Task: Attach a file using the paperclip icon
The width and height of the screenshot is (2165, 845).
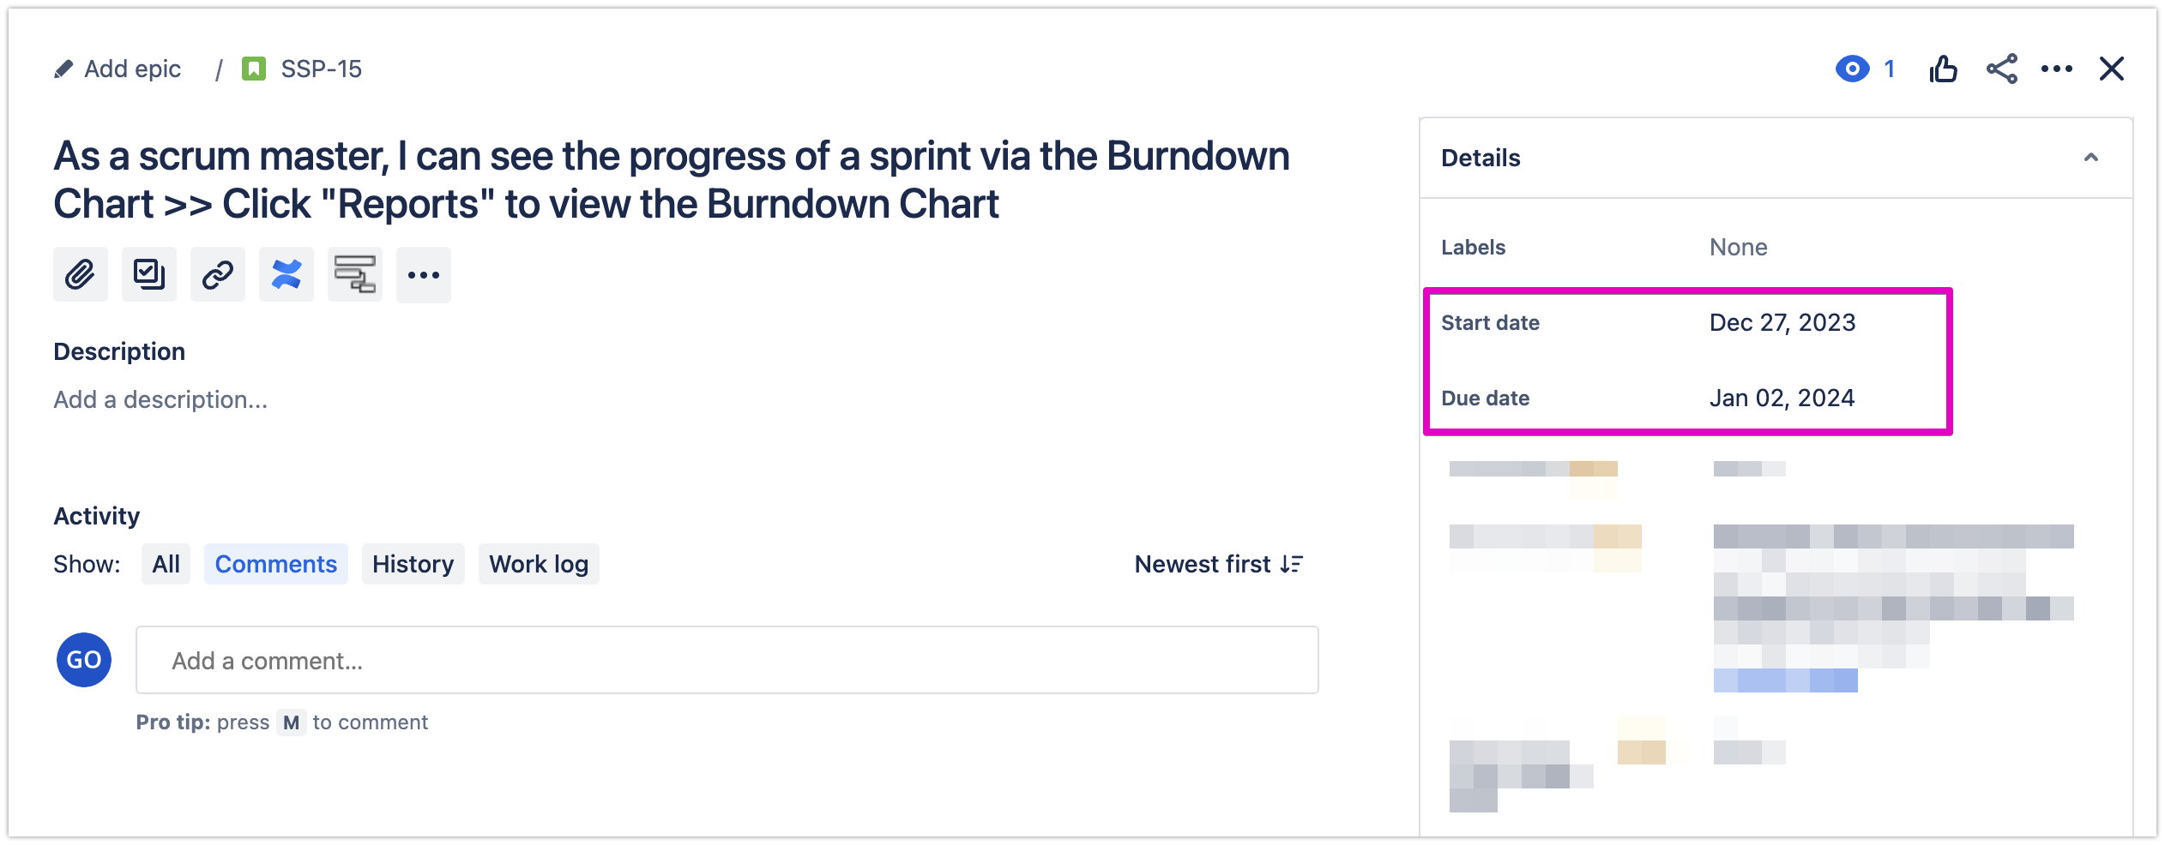Action: pos(80,274)
